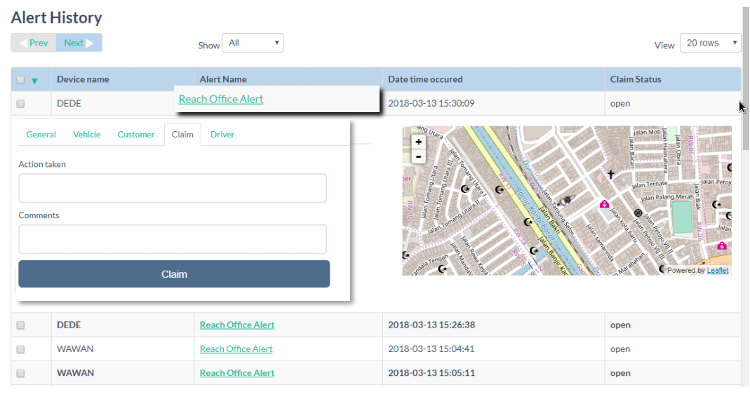Click the pink hospital marker near Jalan kota baru

coord(603,204)
